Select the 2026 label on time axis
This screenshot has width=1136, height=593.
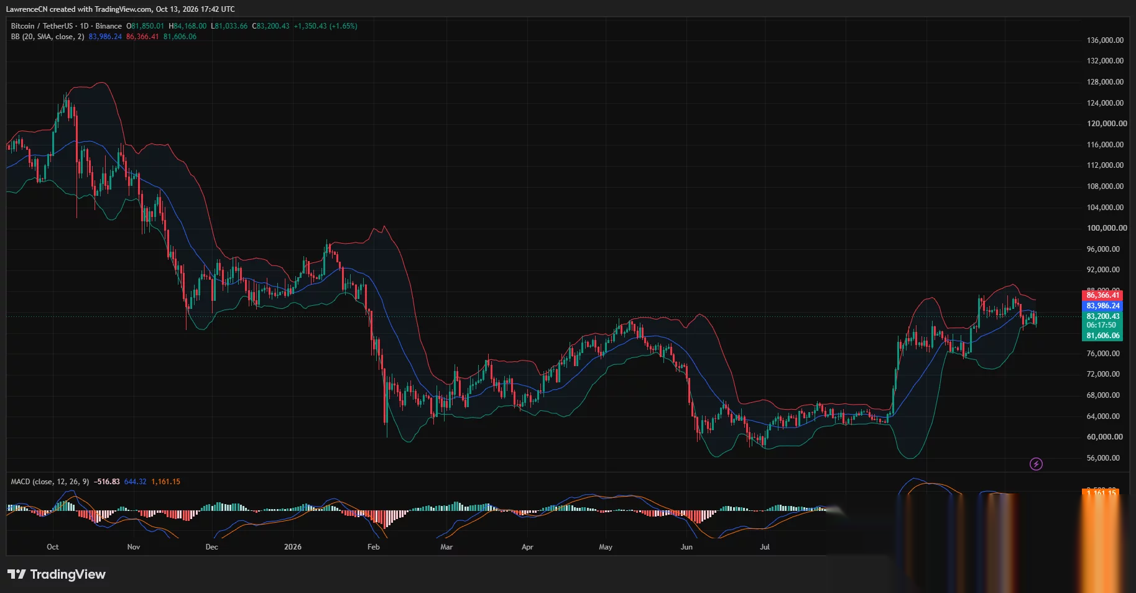click(293, 547)
